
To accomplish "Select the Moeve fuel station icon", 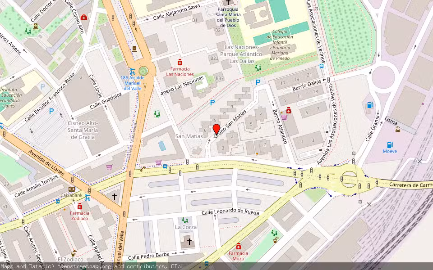I will [x=390, y=144].
